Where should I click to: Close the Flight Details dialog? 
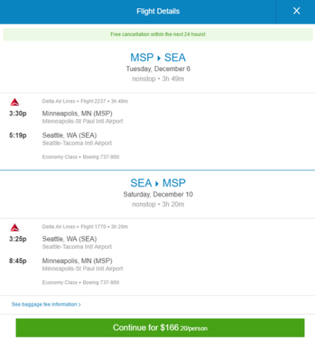296,11
